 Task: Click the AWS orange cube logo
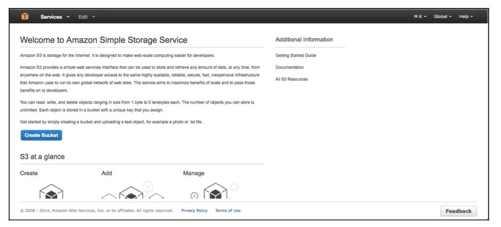pyautogui.click(x=25, y=17)
